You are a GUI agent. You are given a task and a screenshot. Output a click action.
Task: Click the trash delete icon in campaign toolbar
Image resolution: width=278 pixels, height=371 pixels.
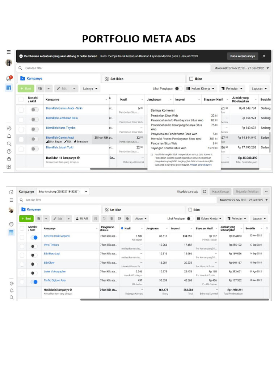[x=111, y=218]
